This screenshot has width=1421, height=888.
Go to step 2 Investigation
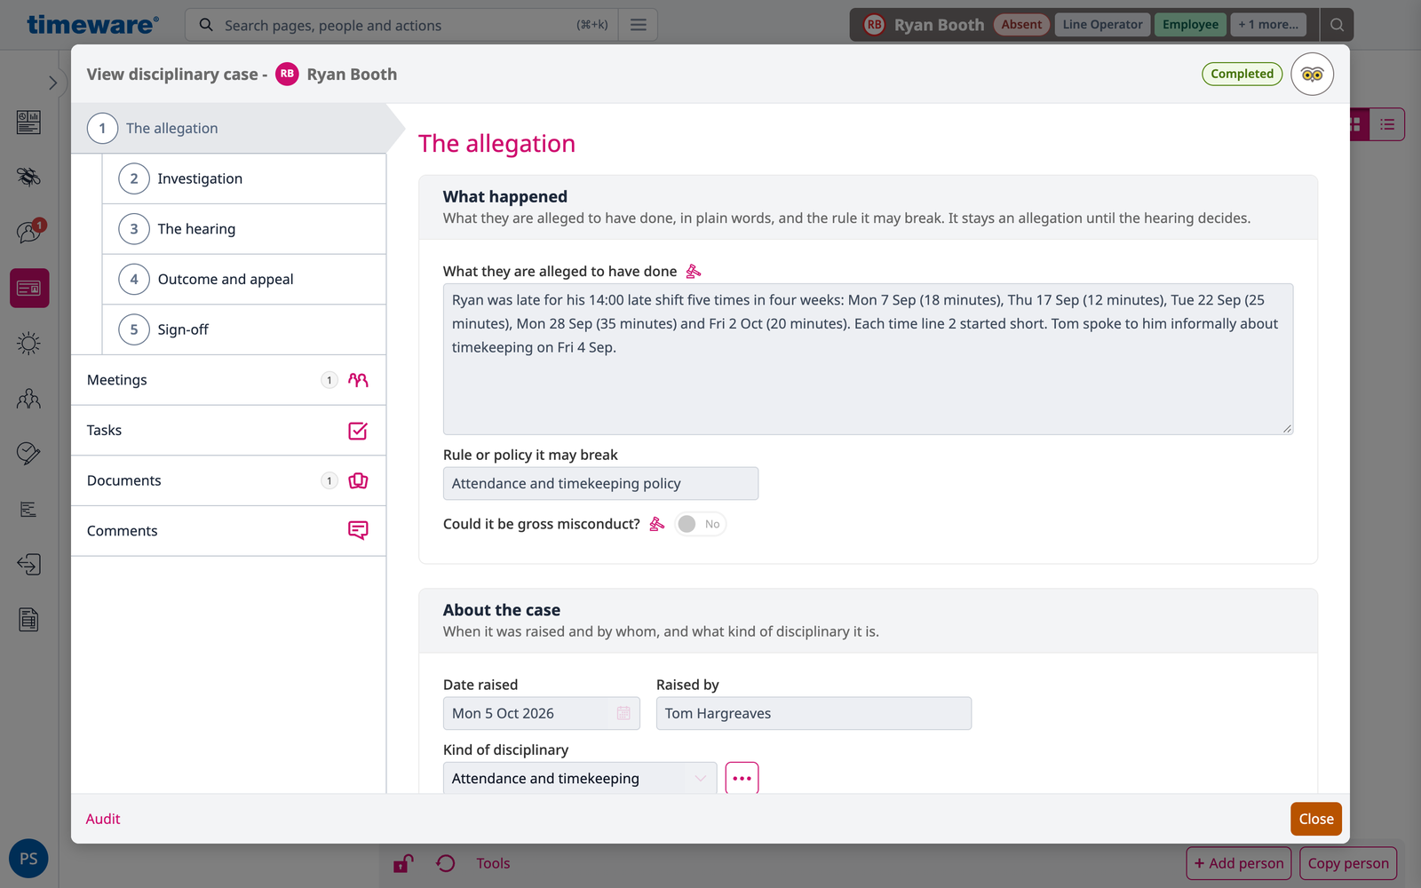tap(244, 178)
